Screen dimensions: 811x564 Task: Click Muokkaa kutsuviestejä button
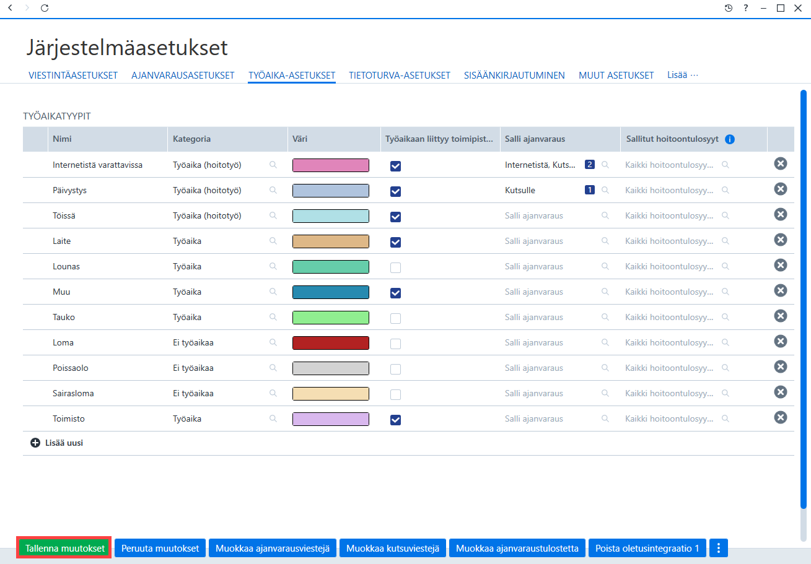[x=393, y=548]
